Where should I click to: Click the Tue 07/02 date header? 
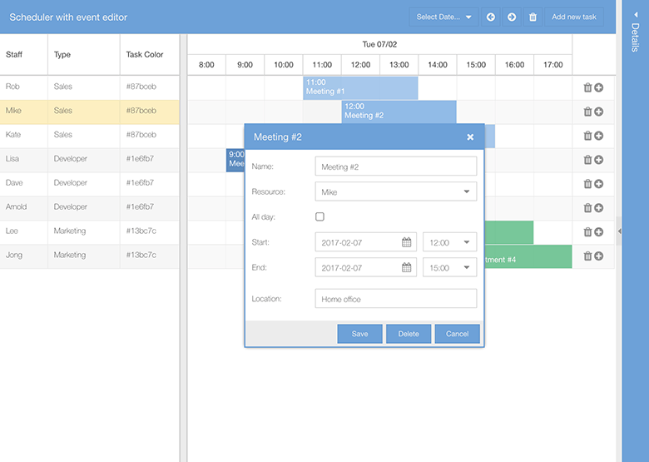[x=379, y=44]
